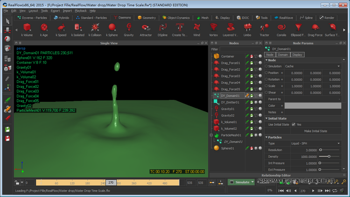Toggle the Simulation radio button
This screenshot has height=197, width=350.
click(x=266, y=66)
